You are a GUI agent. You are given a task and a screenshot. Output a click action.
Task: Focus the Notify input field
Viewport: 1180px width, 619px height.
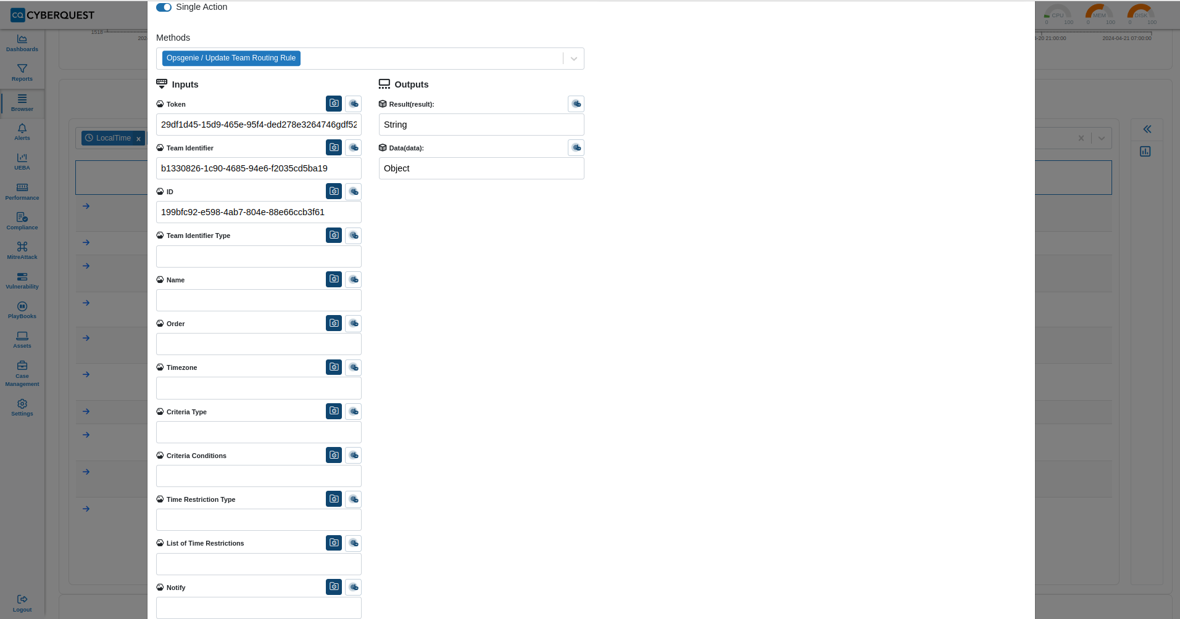point(259,608)
